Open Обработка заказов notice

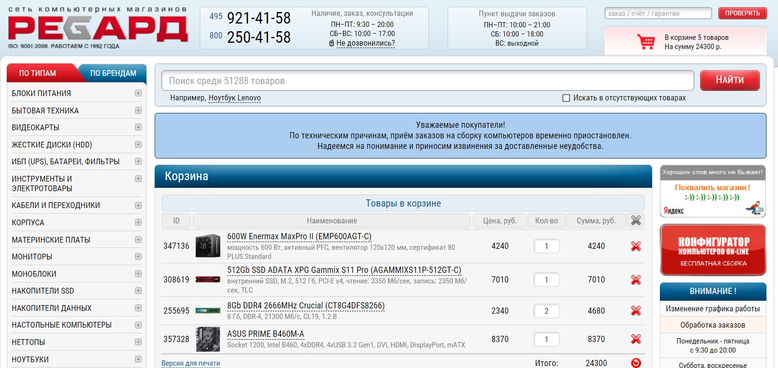coord(713,325)
